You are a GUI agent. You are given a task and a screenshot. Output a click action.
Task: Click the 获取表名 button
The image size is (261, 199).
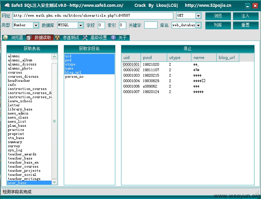point(32,49)
